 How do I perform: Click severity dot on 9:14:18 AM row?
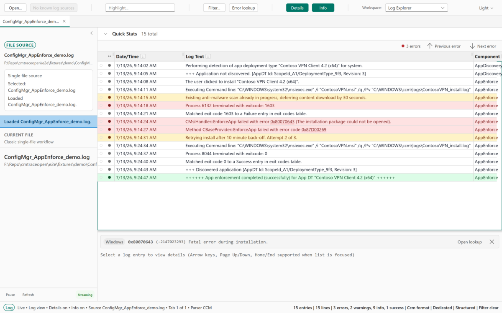point(110,106)
